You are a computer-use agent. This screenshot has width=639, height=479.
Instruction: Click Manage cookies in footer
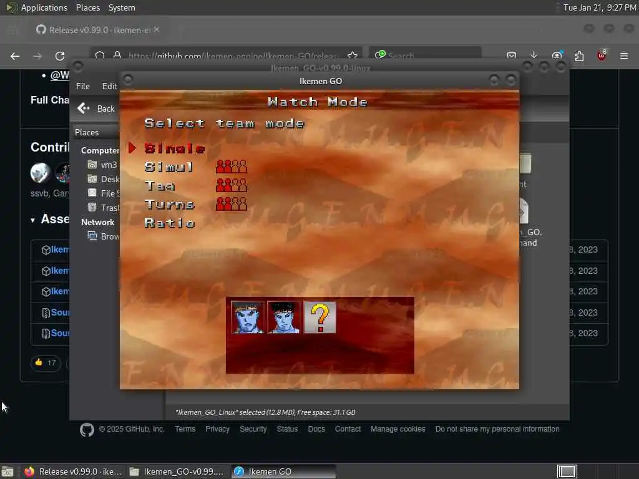pyautogui.click(x=398, y=429)
